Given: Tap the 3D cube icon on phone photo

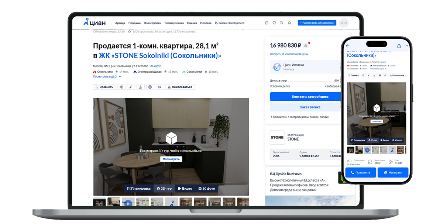Looking at the screenshot, I should [x=377, y=108].
